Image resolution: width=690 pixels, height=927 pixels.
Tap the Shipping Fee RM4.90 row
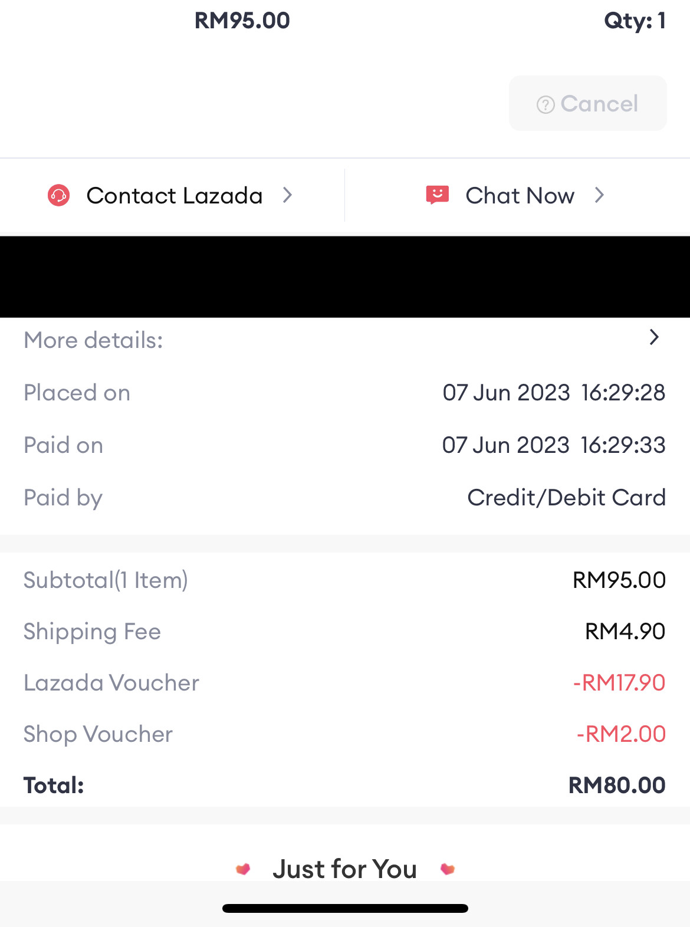click(x=345, y=632)
